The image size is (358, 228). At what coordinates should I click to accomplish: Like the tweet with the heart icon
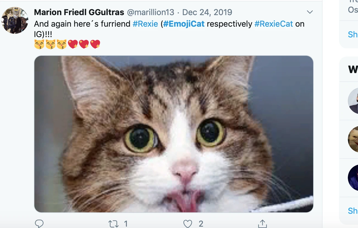(x=188, y=224)
